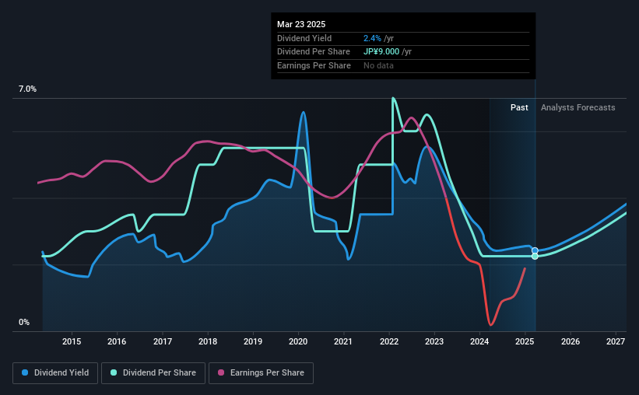
Task: Click the Analysts Forecasts label
Action: pos(578,107)
